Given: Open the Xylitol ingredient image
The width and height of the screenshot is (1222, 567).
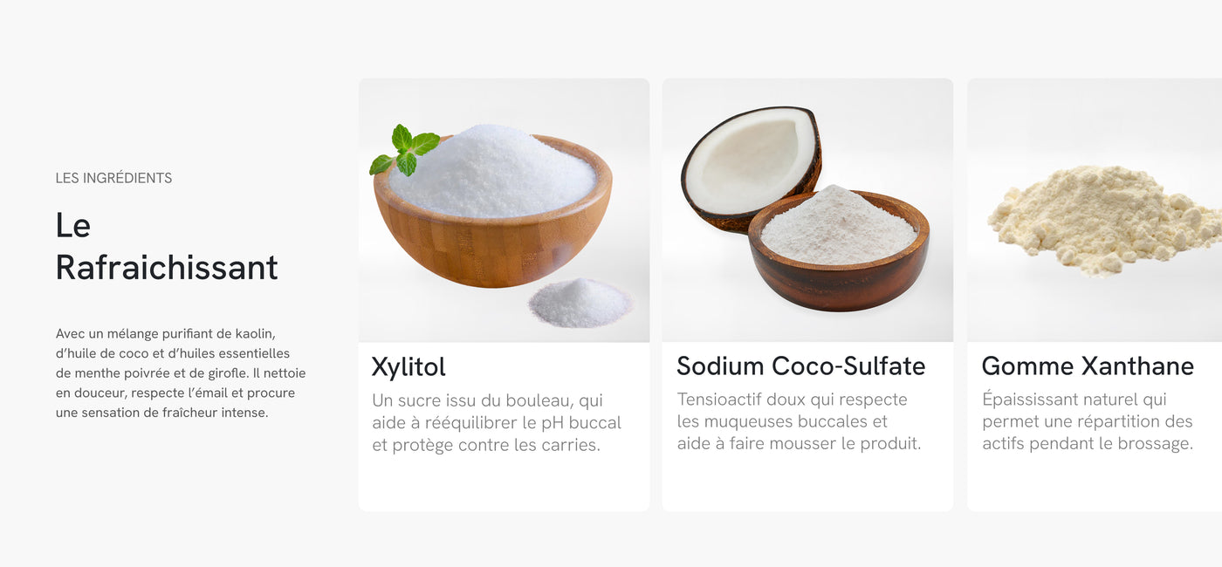Looking at the screenshot, I should (x=504, y=210).
